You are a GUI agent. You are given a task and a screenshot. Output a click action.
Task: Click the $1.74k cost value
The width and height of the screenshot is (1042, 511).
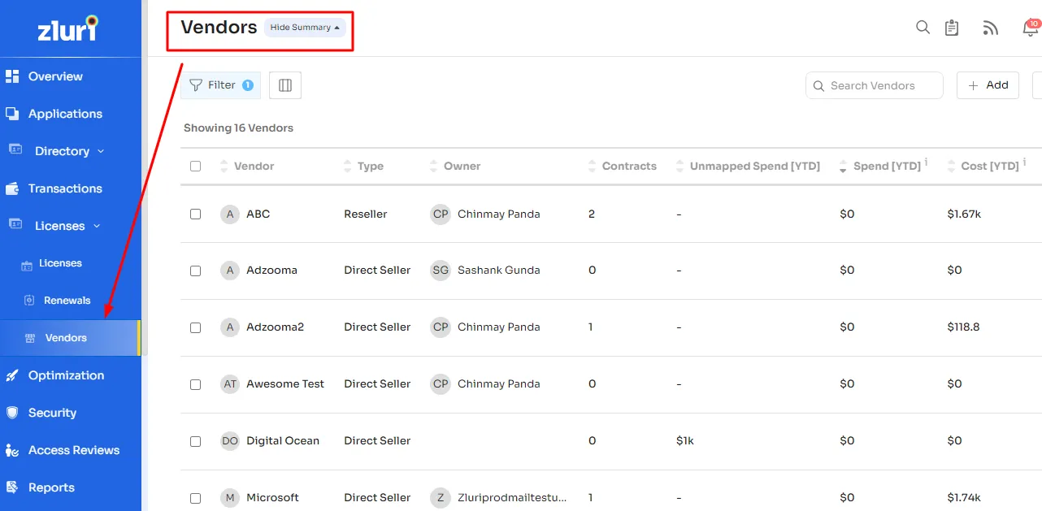(x=964, y=497)
